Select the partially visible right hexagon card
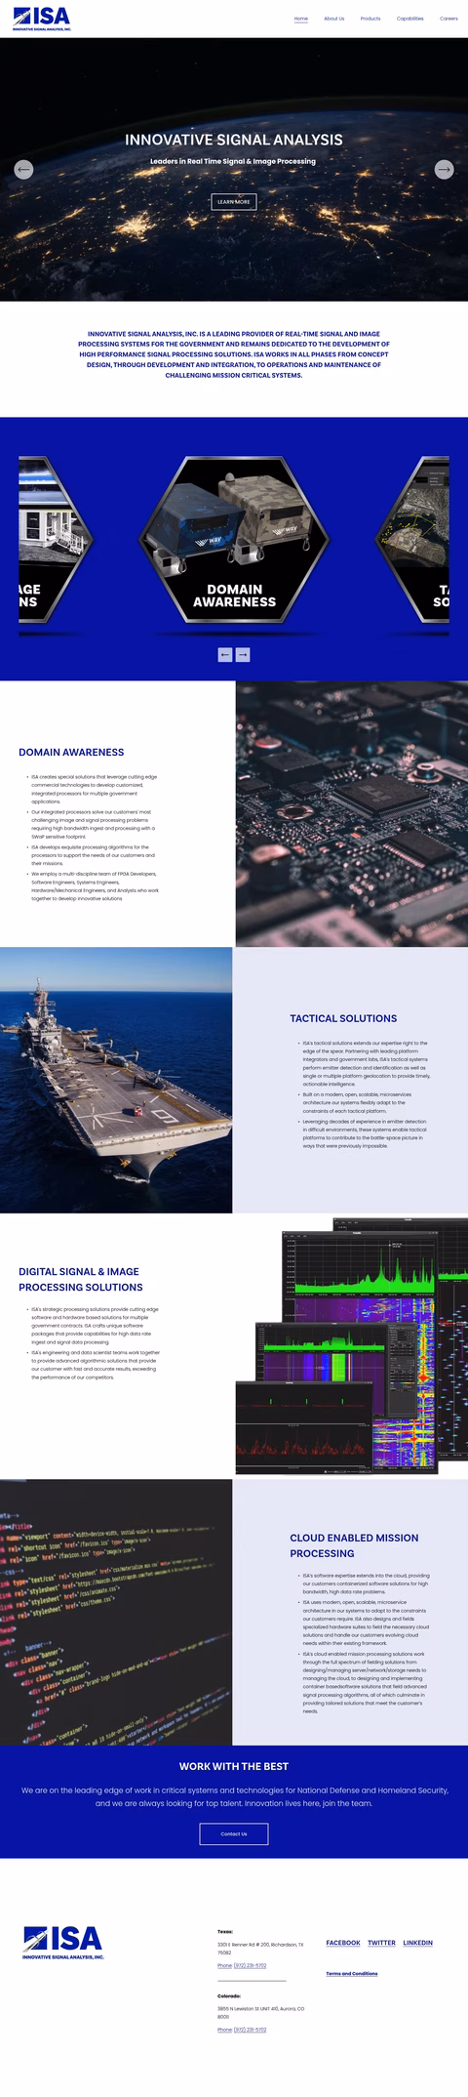This screenshot has height=2097, width=468. [x=412, y=539]
